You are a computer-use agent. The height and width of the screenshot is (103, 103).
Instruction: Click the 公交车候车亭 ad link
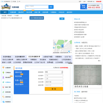[20, 57]
